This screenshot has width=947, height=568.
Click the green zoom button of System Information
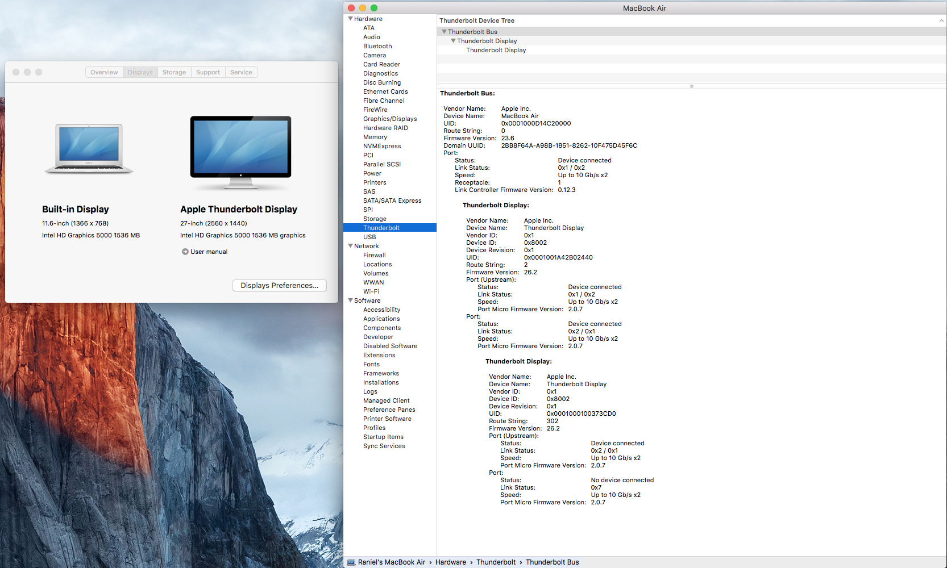point(374,8)
